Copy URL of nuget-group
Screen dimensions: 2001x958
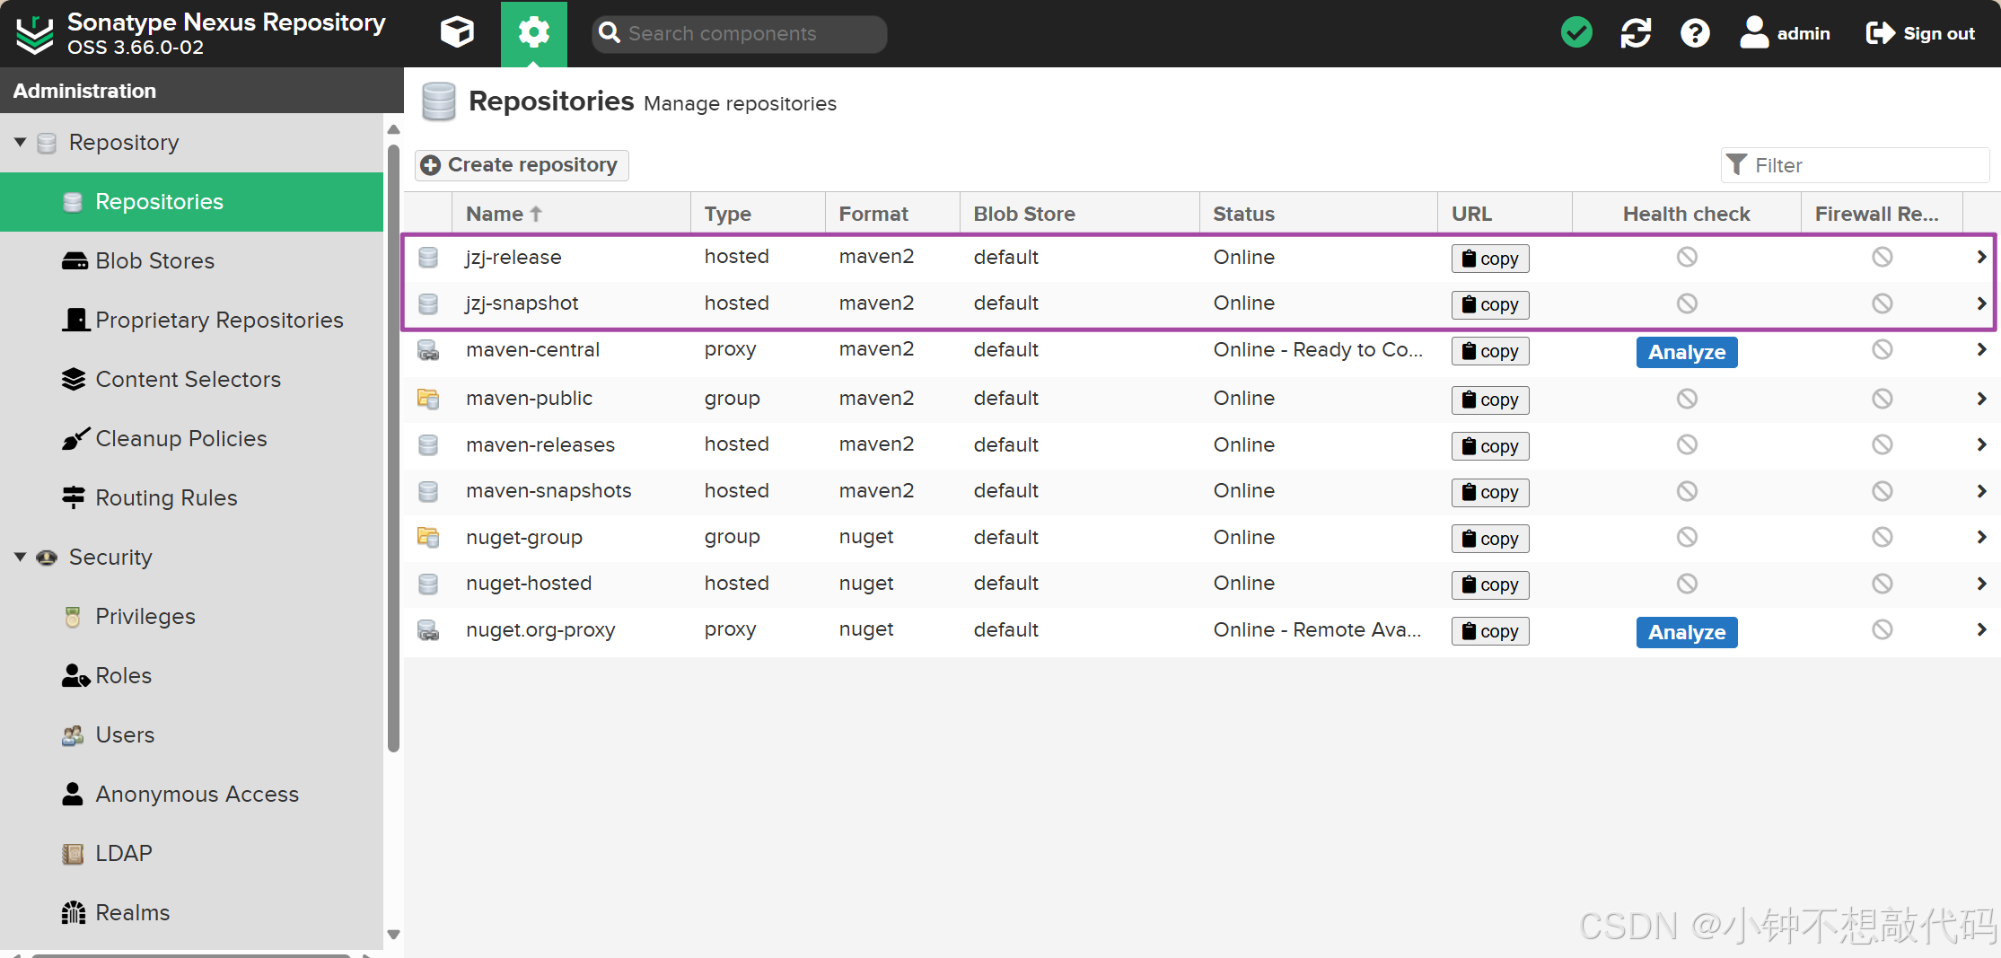1490,539
